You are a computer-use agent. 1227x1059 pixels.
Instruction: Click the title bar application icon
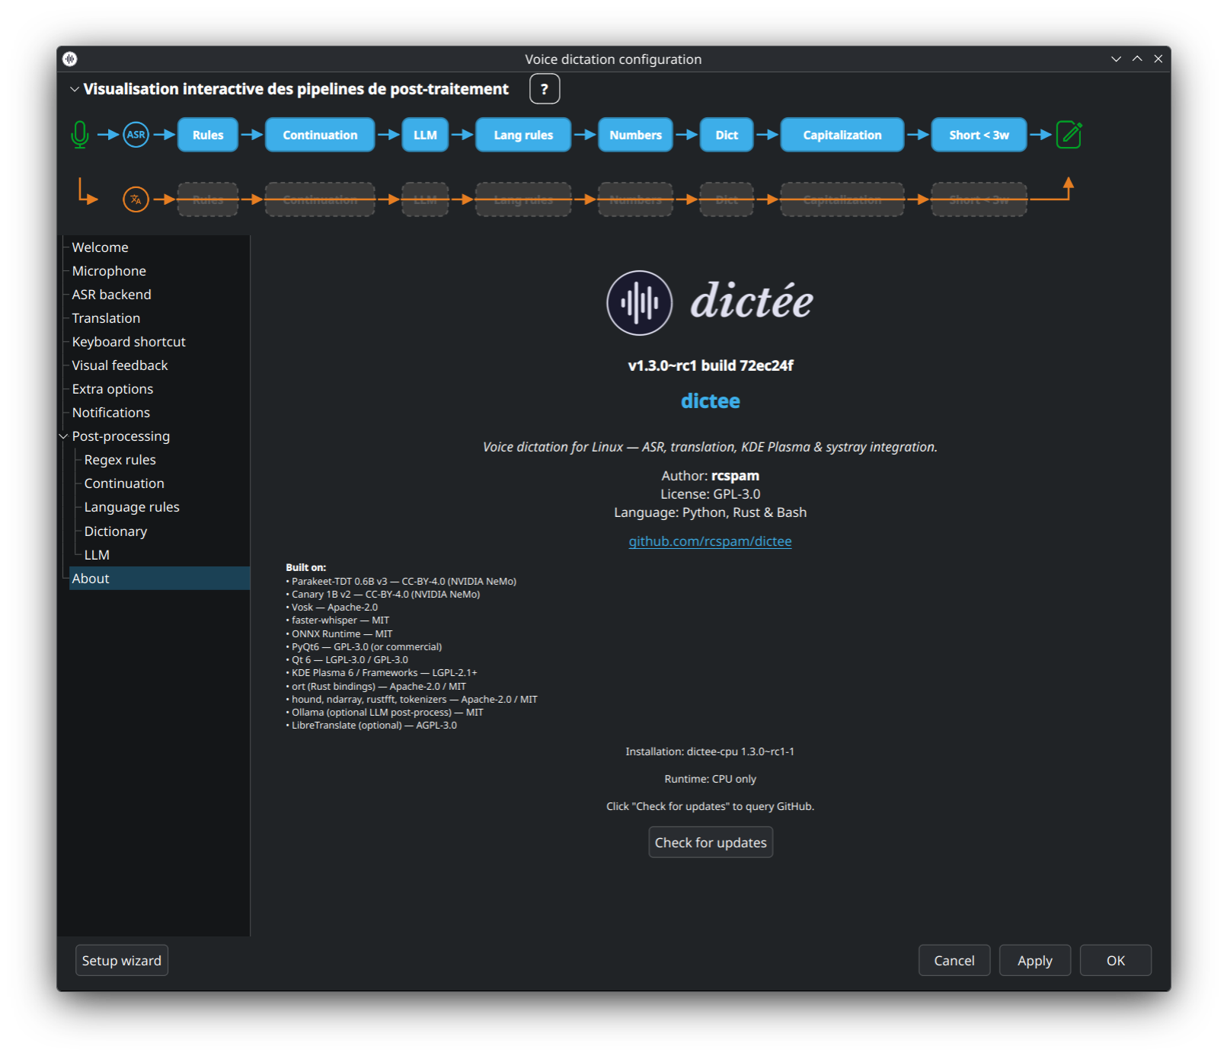click(70, 59)
